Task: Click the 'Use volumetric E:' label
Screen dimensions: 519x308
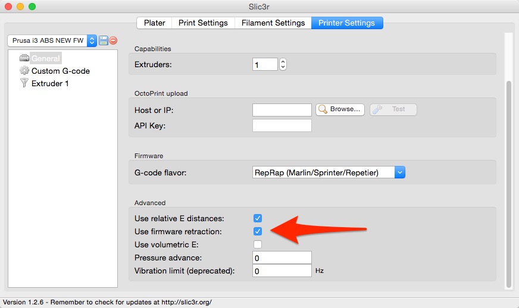Action: tap(166, 245)
